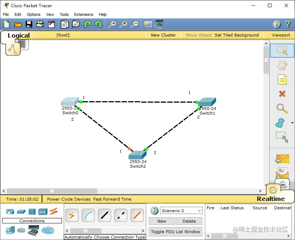
Task: Click the New scenario button
Action: click(162, 221)
